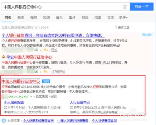
Task: Switch to the 知道 tab
Action: point(46,17)
